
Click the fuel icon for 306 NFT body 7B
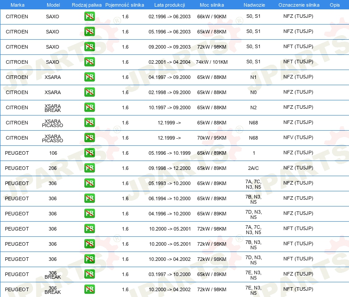point(89,244)
